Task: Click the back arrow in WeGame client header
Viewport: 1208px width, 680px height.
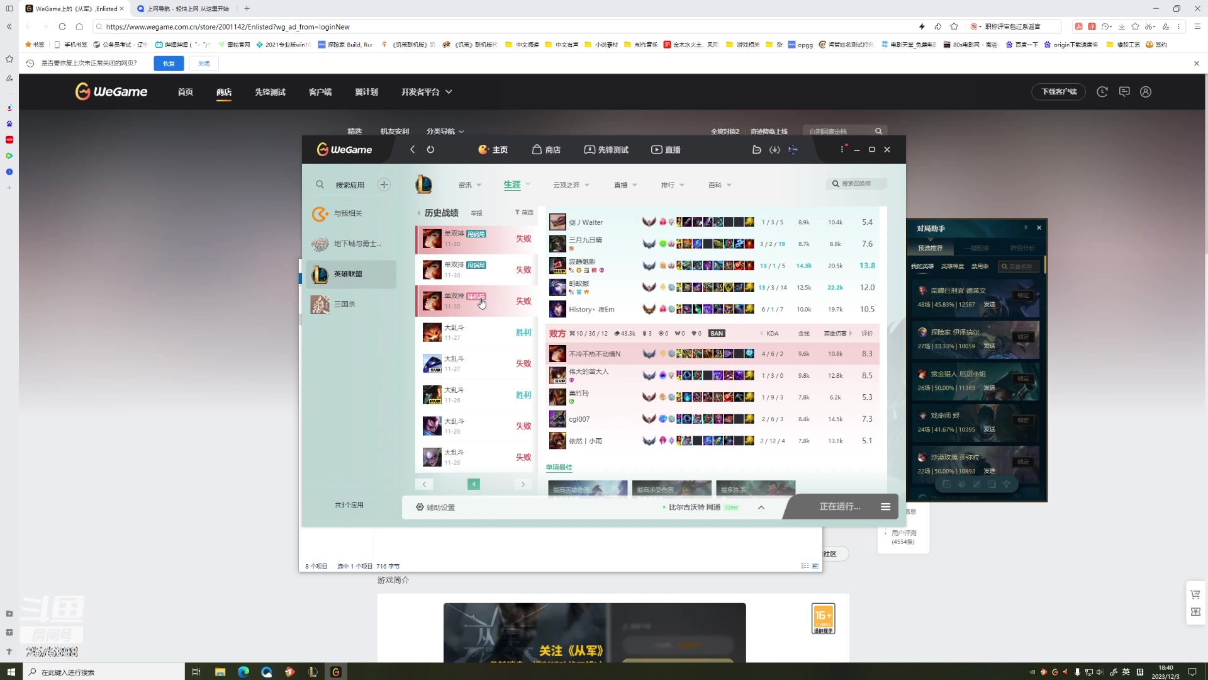Action: tap(412, 149)
